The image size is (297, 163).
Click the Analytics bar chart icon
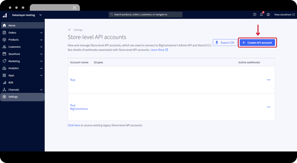pyautogui.click(x=4, y=68)
